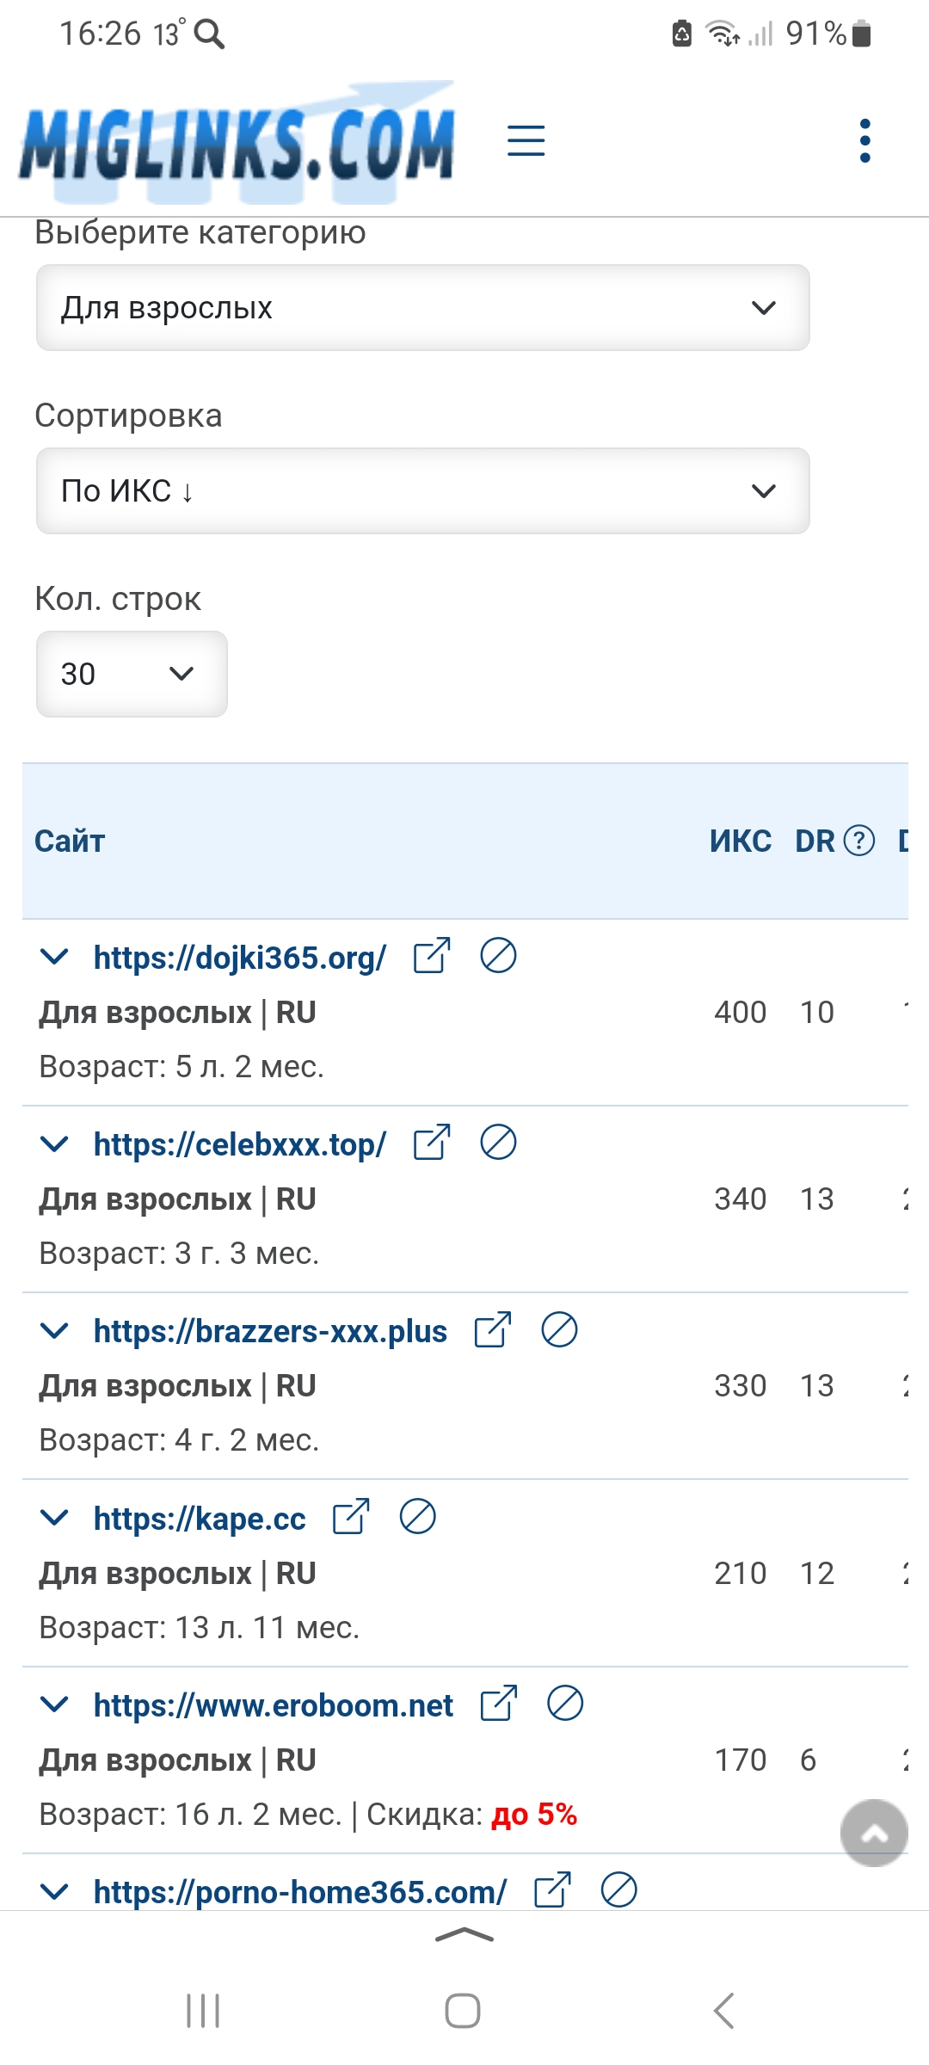Image resolution: width=929 pixels, height=2065 pixels.
Task: Click the DR help question mark icon
Action: coord(859,841)
